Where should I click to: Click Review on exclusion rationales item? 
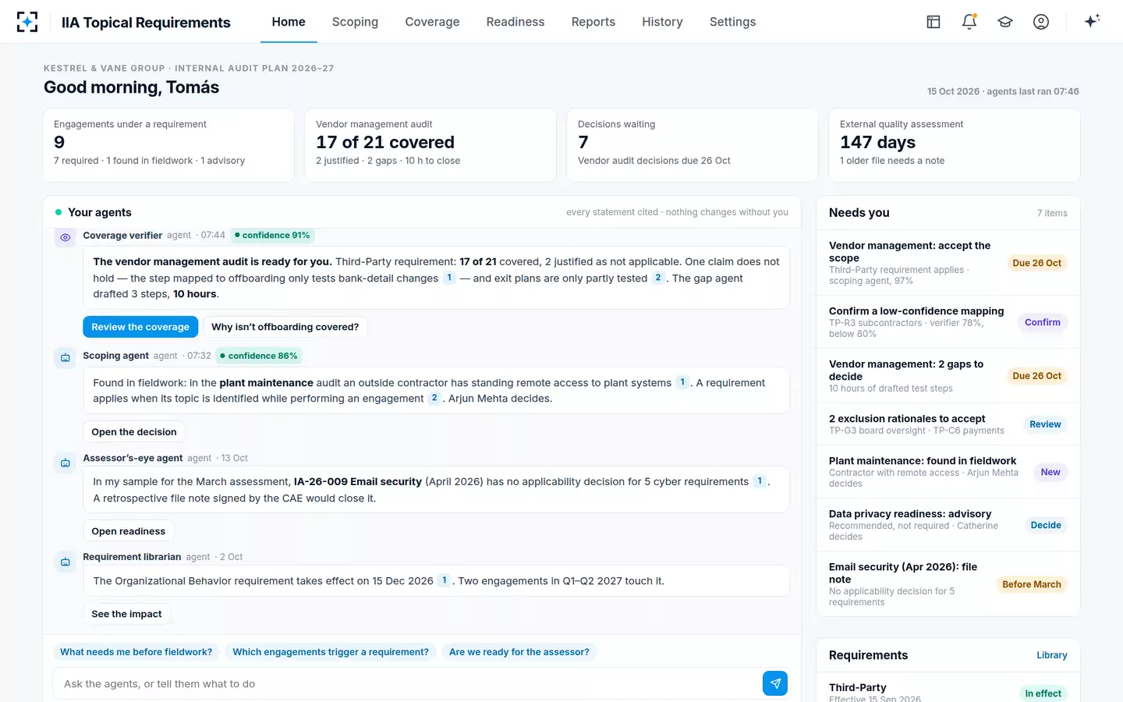tap(1045, 424)
